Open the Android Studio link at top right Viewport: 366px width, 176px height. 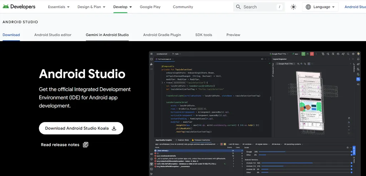355,7
